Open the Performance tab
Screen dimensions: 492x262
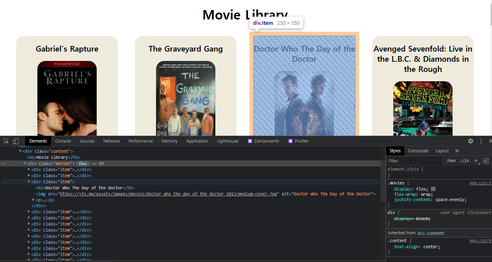(x=141, y=141)
